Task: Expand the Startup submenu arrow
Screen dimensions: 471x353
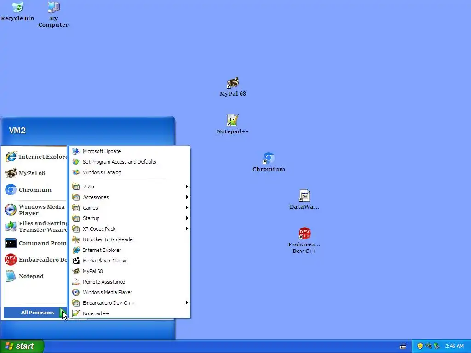Action: click(187, 218)
